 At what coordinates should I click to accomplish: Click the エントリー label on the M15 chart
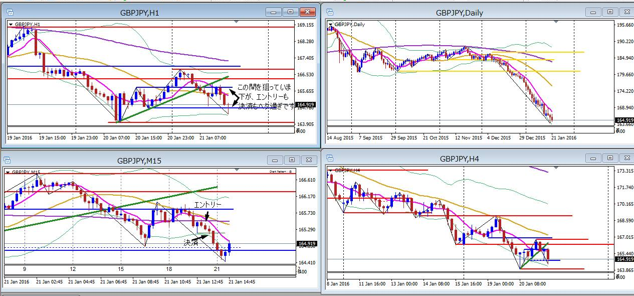pyautogui.click(x=207, y=205)
